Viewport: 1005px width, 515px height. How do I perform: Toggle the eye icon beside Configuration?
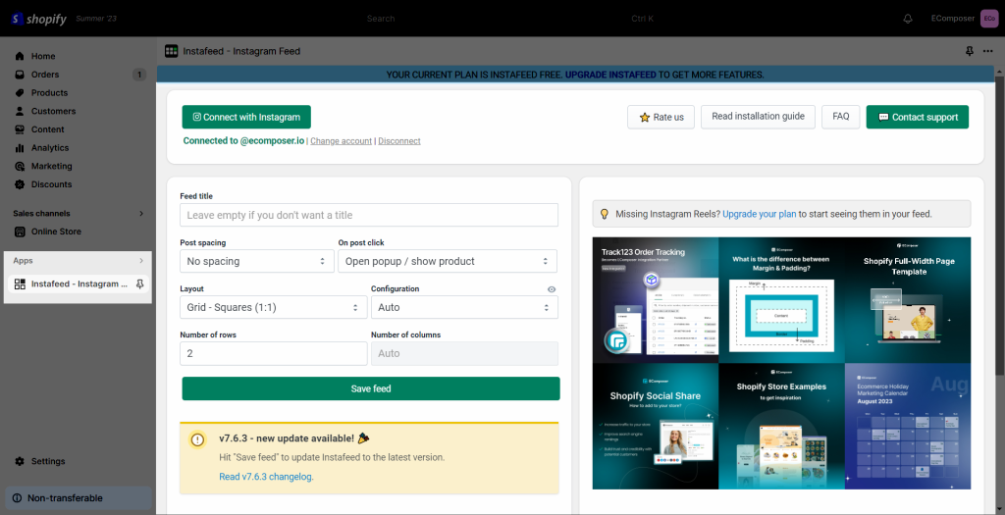click(552, 289)
